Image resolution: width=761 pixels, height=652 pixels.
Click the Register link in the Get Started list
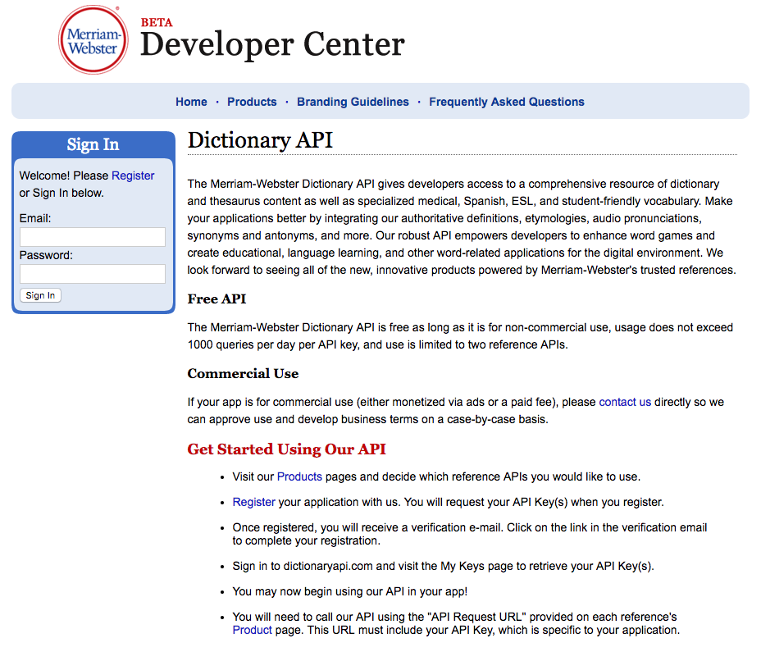254,502
